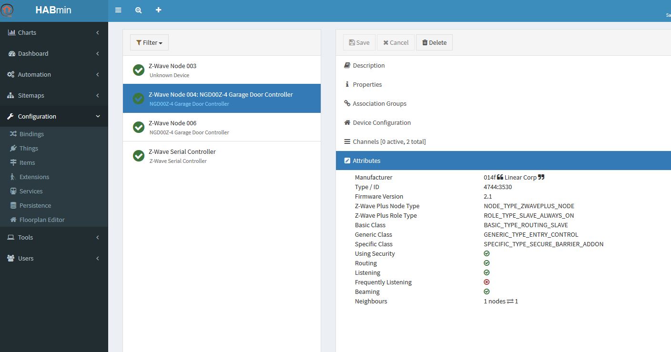Open Things in the Configuration submenu
671x352 pixels.
point(29,148)
